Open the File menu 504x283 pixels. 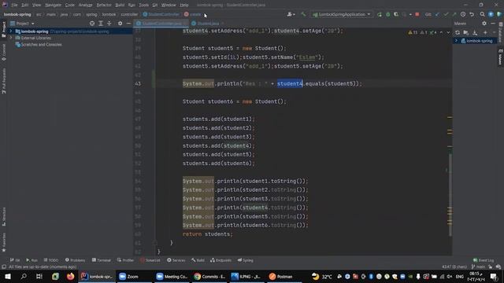coord(14,5)
